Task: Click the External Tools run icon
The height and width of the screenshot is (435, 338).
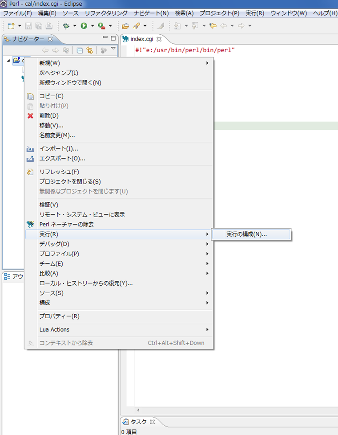Action: 101,26
